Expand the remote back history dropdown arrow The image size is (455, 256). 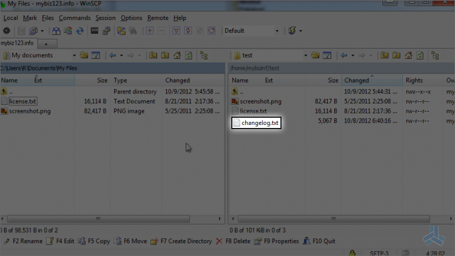(353, 55)
